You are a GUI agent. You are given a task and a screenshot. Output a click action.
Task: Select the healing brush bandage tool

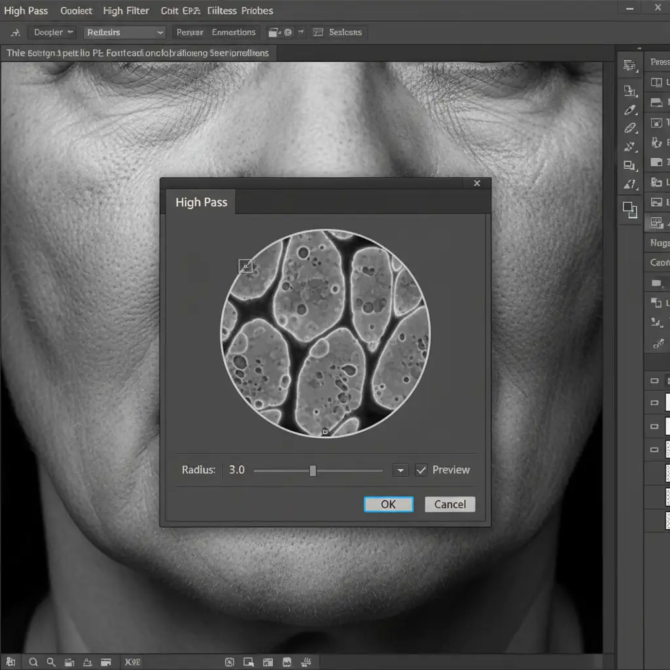click(630, 128)
